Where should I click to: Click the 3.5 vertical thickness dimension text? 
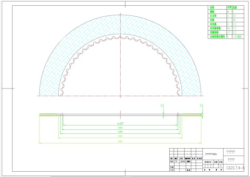click(200, 105)
